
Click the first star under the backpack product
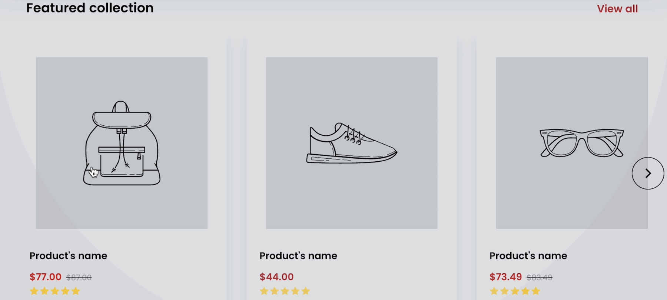click(33, 291)
